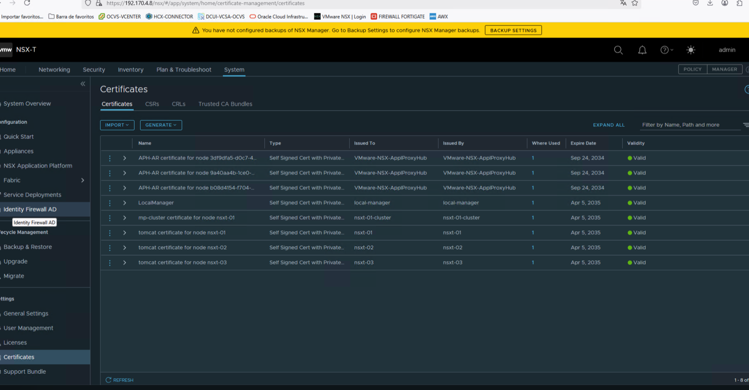The width and height of the screenshot is (749, 390).
Task: Expand the Fabric sidebar section
Action: click(83, 180)
